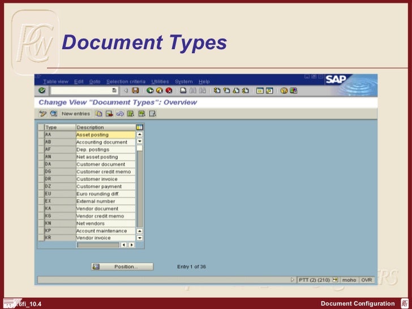This screenshot has width=412, height=309.
Task: Click the yellow Exit arrow icon
Action: 160,91
